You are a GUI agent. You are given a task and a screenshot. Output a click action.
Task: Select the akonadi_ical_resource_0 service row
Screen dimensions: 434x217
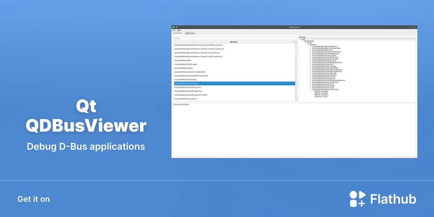pos(234,53)
